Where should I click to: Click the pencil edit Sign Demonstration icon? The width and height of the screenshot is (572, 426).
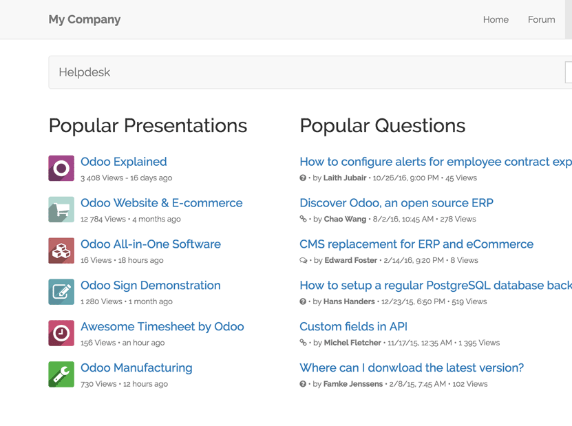pos(61,292)
